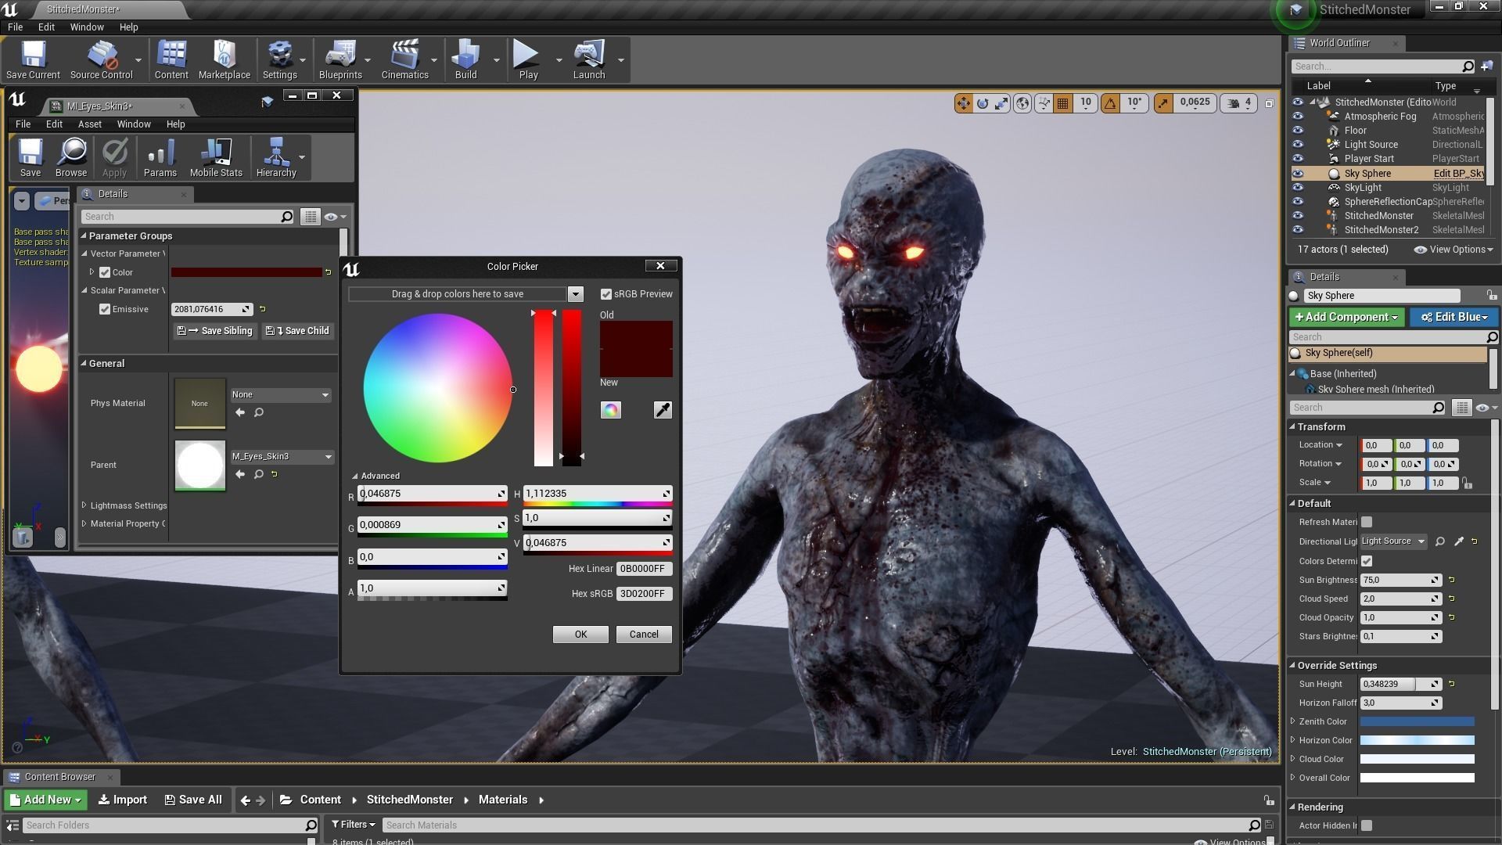Toggle the sRGB Preview checkbox

point(605,294)
